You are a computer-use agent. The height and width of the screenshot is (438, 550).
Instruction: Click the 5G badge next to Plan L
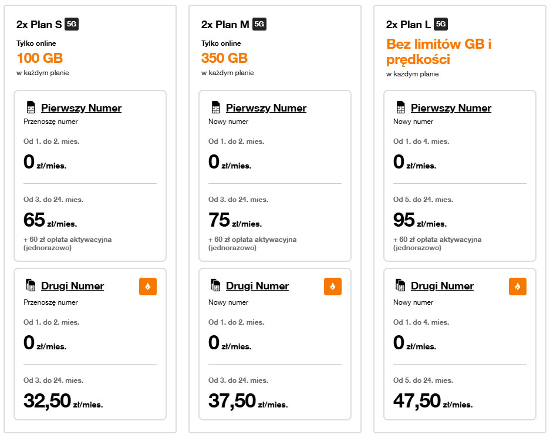[441, 24]
